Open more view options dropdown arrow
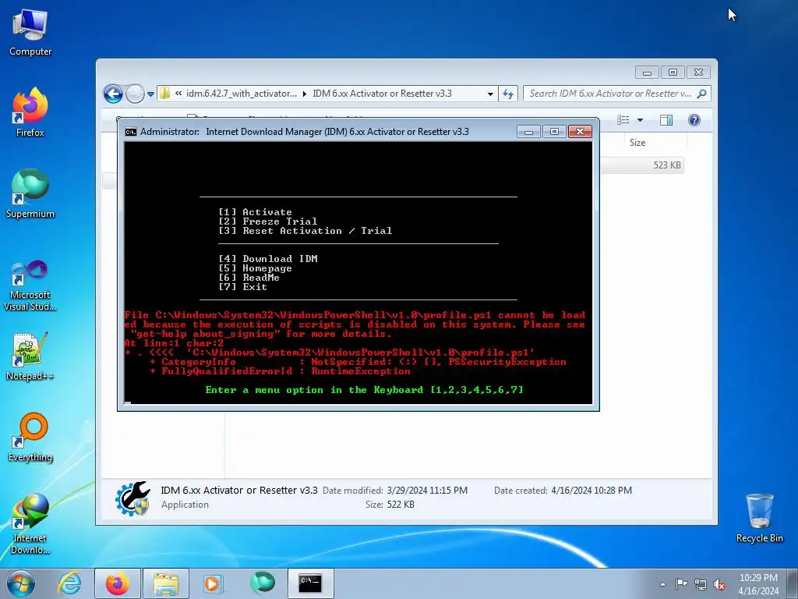798x599 pixels. tap(641, 120)
